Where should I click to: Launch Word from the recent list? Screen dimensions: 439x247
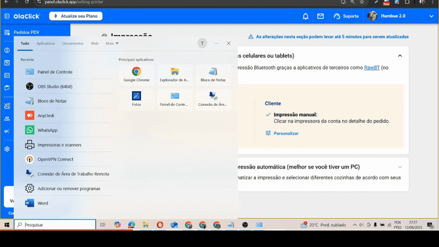(x=66, y=203)
